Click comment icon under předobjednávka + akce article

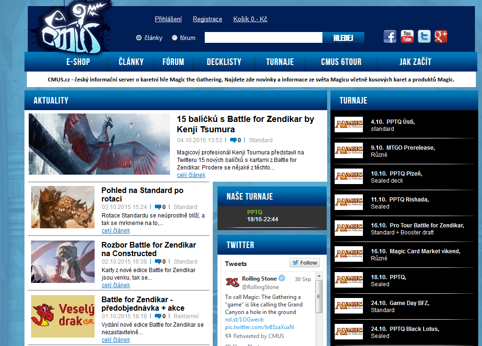point(158,316)
